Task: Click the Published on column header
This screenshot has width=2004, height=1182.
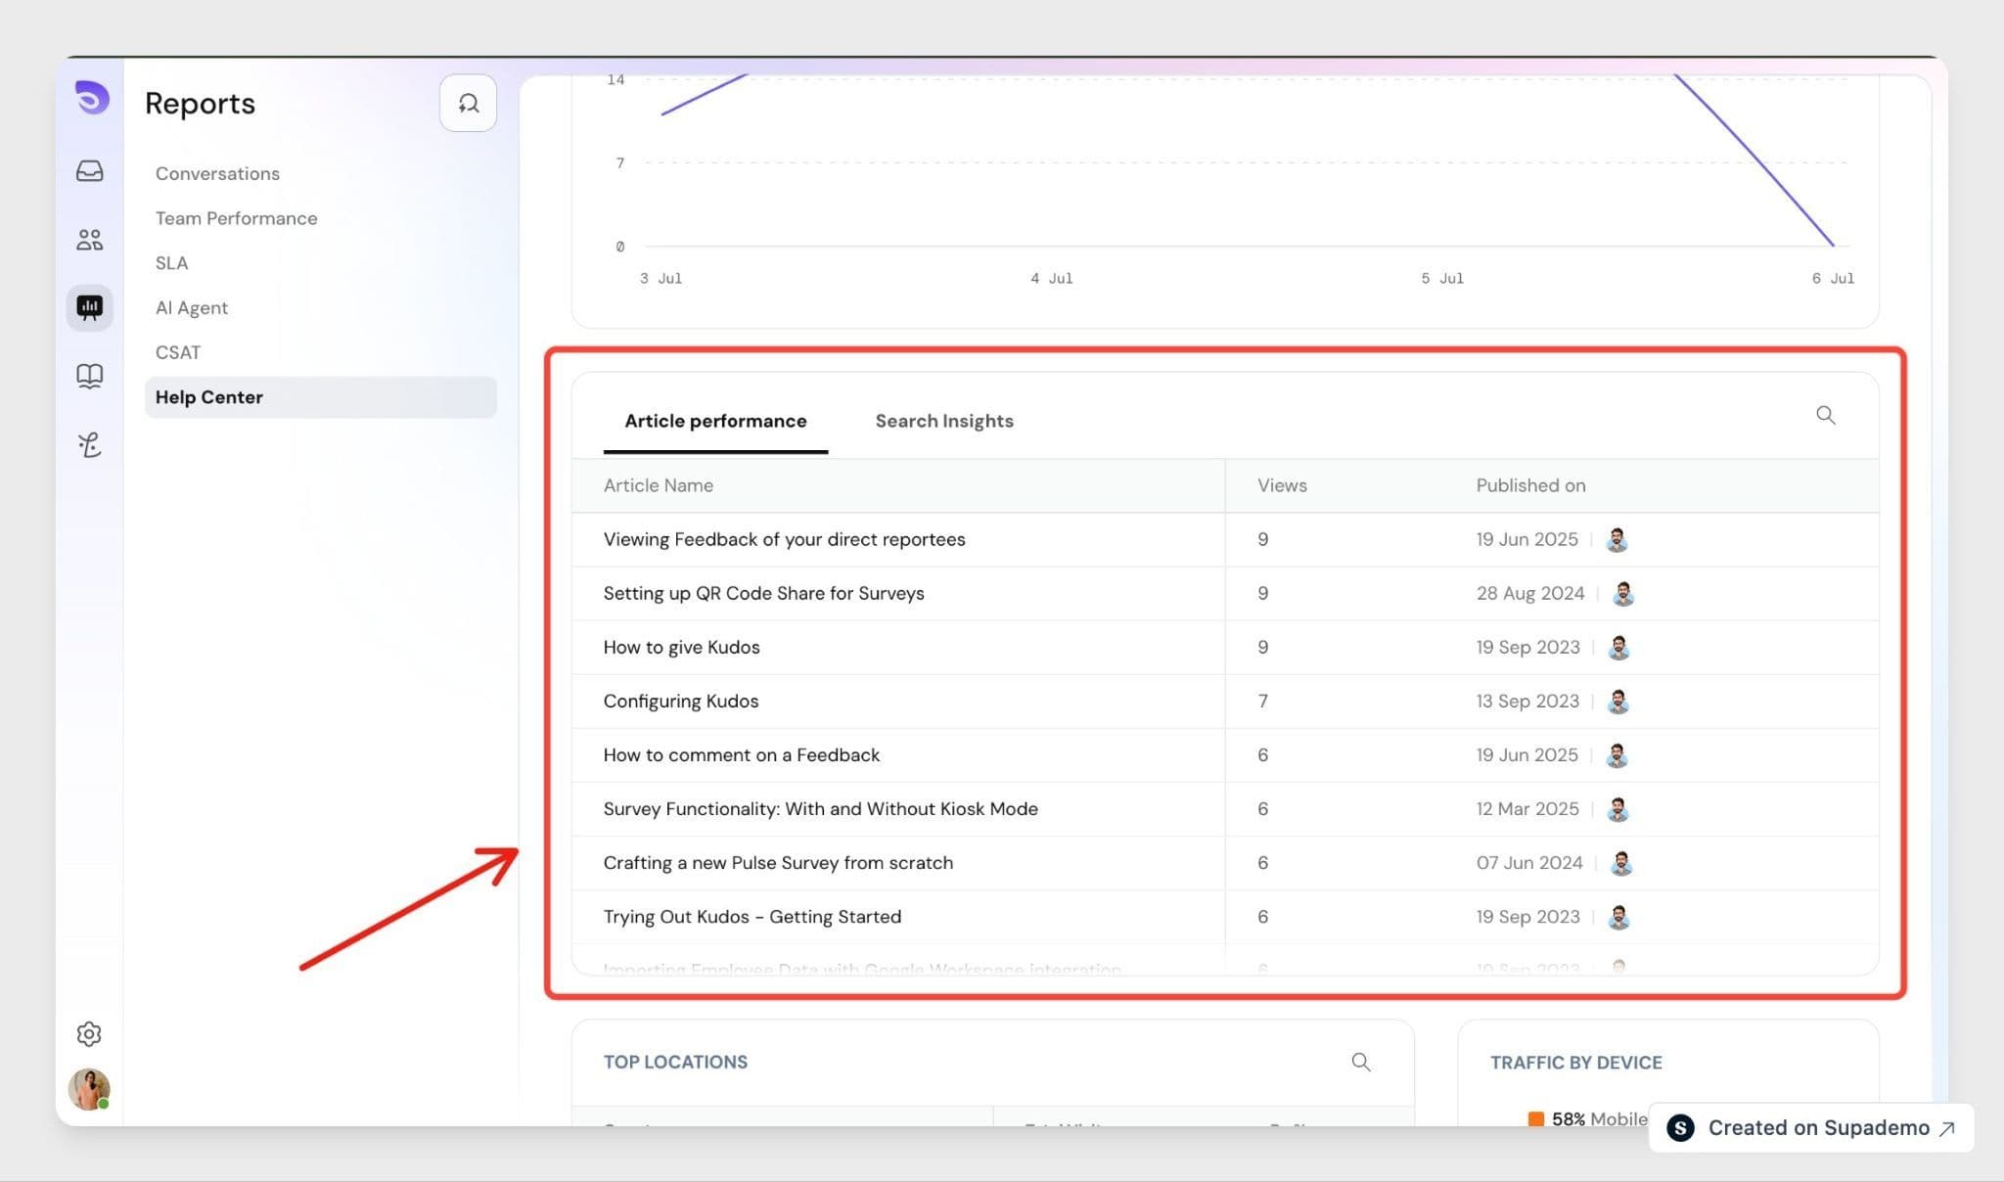Action: tap(1530, 485)
